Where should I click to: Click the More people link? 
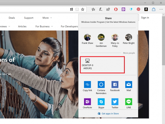(129, 53)
